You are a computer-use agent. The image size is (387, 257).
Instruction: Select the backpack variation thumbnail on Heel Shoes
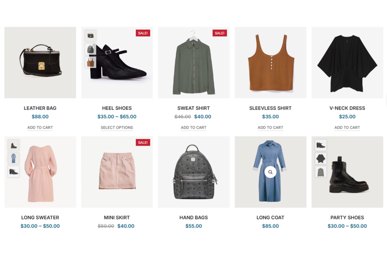90,49
